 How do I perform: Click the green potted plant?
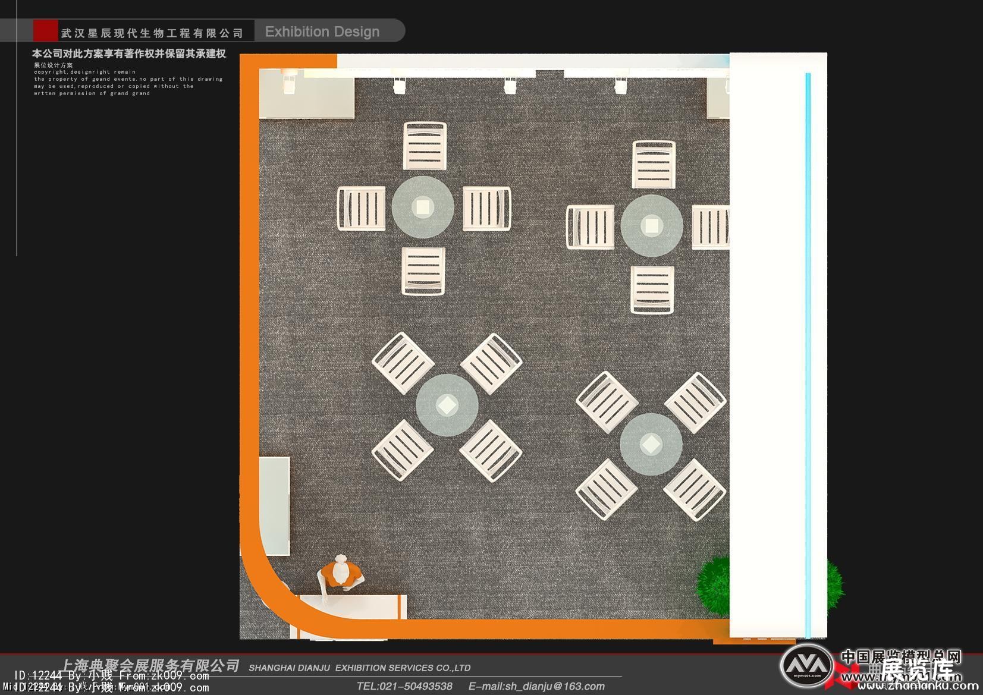714,587
